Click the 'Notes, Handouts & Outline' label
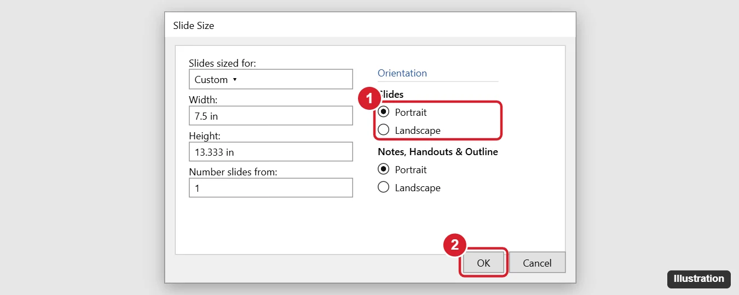Viewport: 739px width, 295px height. (x=438, y=152)
